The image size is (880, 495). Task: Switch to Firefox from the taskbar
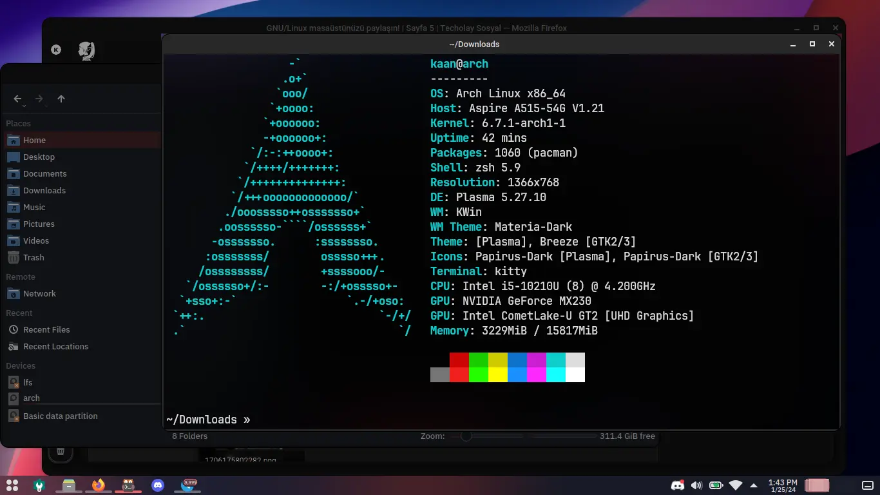tap(98, 485)
